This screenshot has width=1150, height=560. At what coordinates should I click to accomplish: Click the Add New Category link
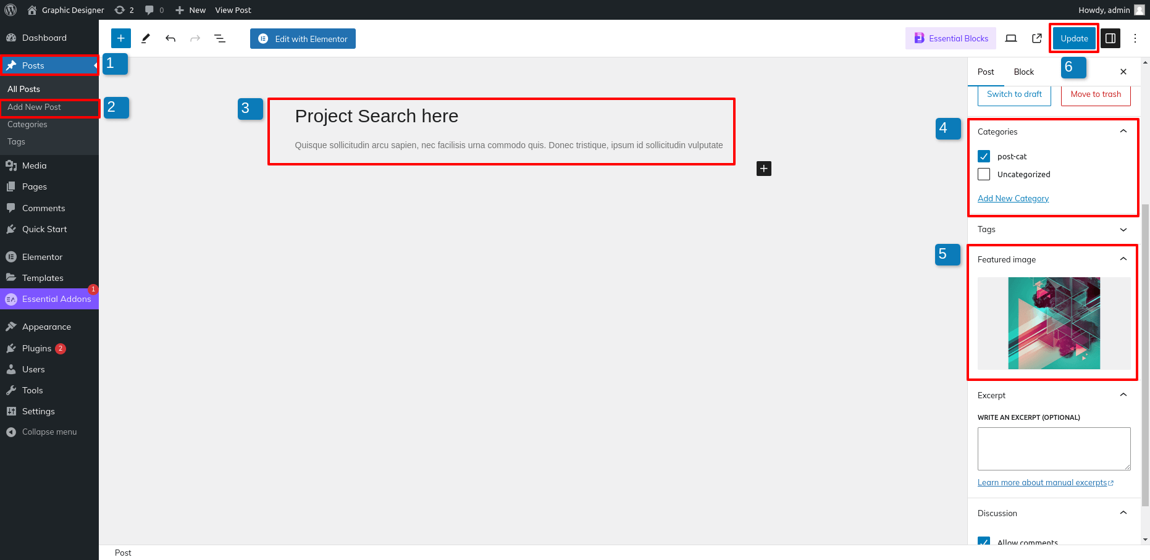click(x=1013, y=198)
